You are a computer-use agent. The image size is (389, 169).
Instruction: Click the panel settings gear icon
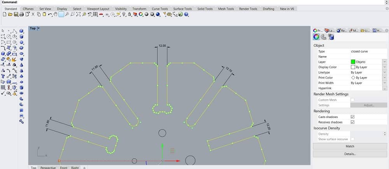click(386, 30)
